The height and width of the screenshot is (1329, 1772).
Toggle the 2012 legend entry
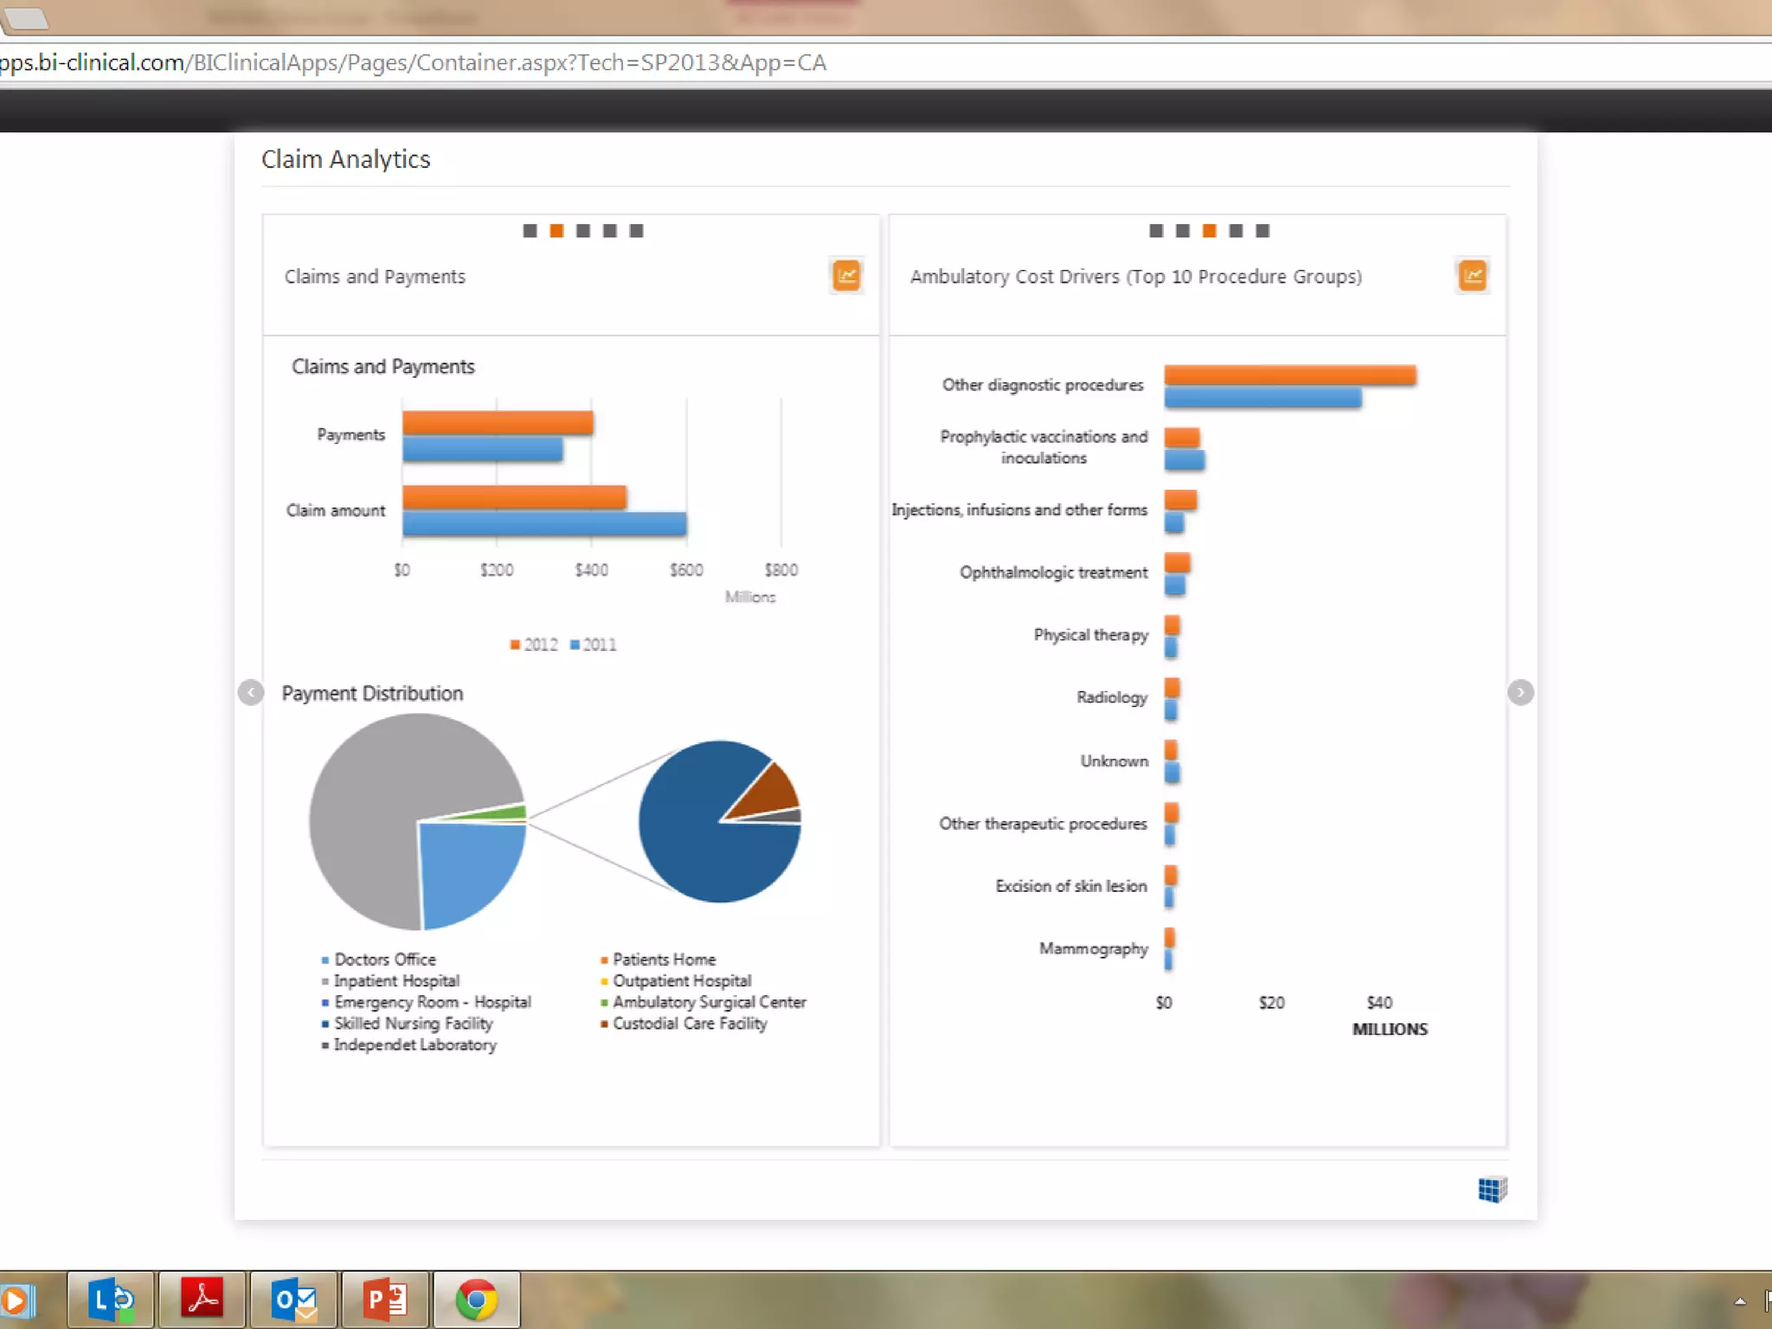tap(535, 645)
